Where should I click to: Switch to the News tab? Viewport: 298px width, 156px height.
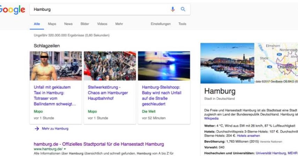(x=68, y=24)
